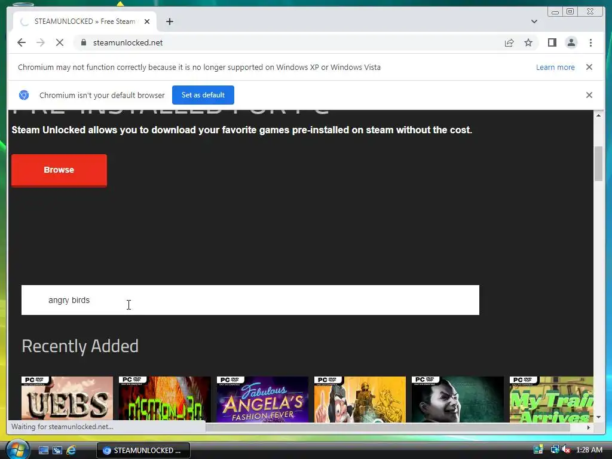Dismiss the default browser infobar
Screen dimensions: 612x459
pyautogui.click(x=589, y=95)
